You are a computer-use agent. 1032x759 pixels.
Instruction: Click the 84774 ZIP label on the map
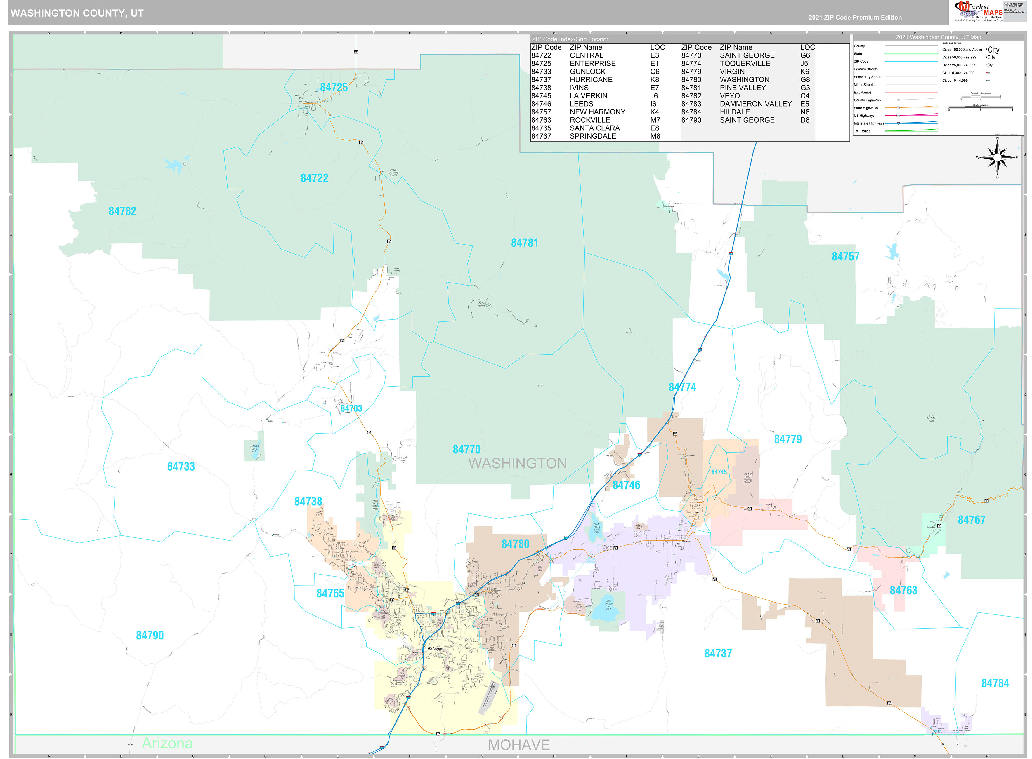click(682, 387)
